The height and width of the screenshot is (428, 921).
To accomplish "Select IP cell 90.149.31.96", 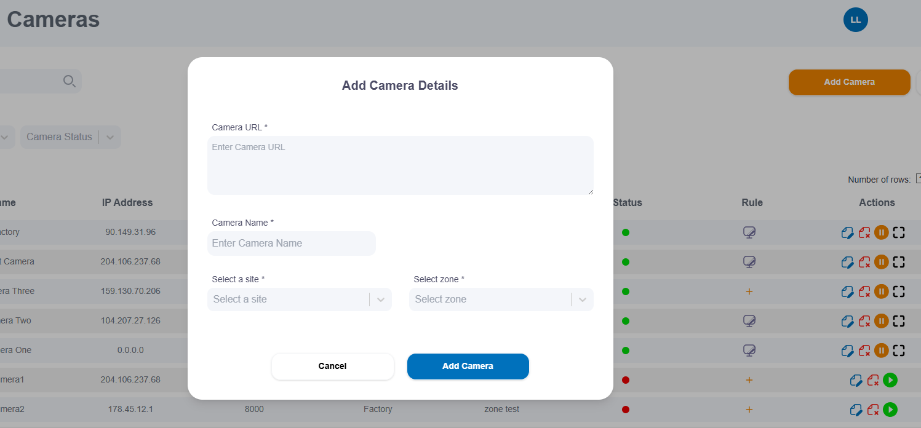I will (x=130, y=232).
